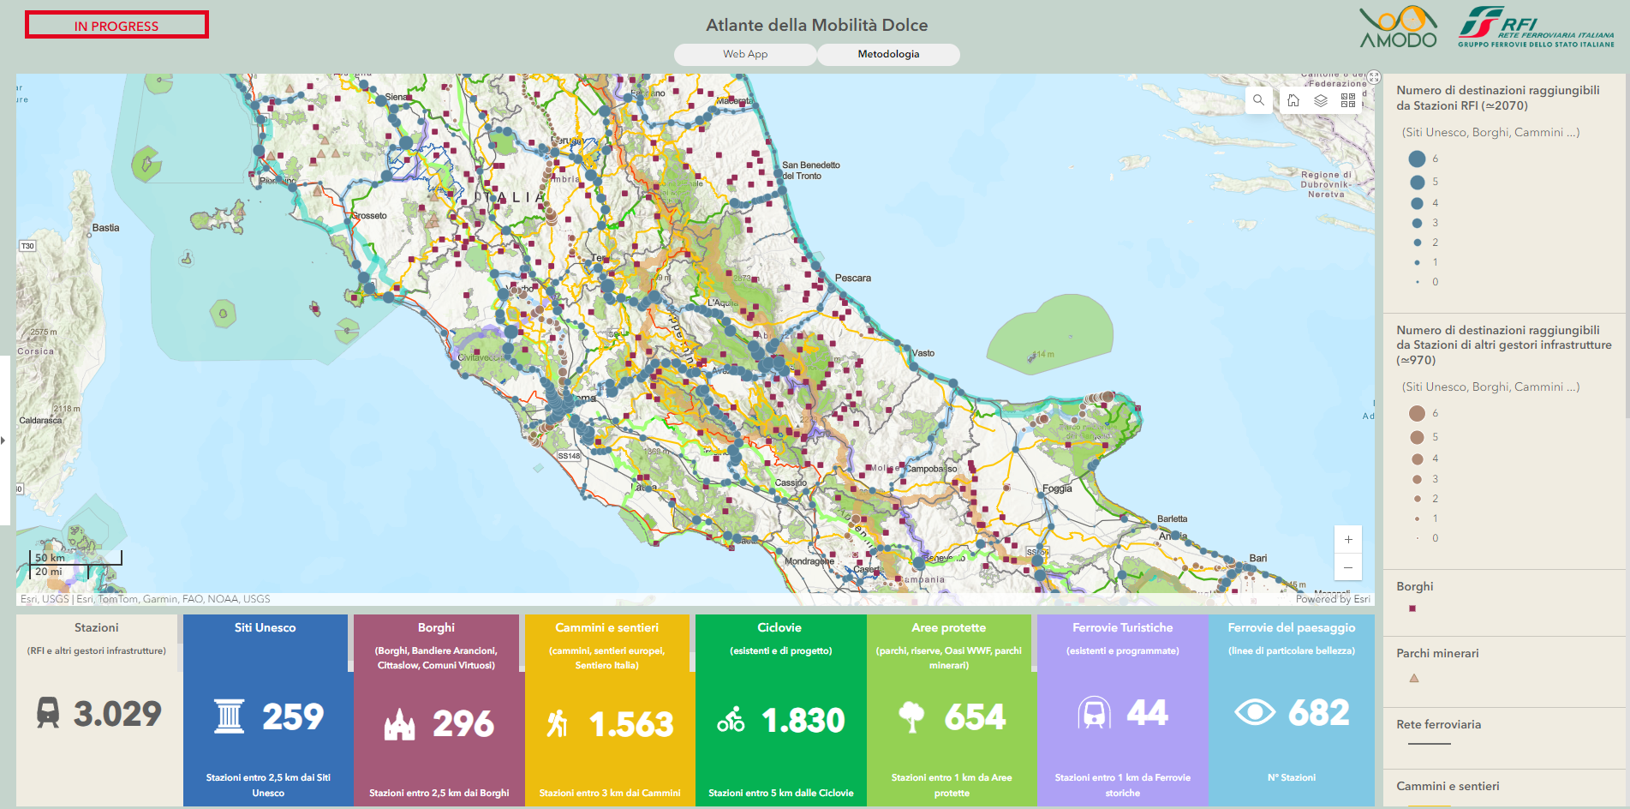Screen dimensions: 1630x809
Task: Click the Parchi minerari triangle legend symbol
Action: click(x=1414, y=678)
